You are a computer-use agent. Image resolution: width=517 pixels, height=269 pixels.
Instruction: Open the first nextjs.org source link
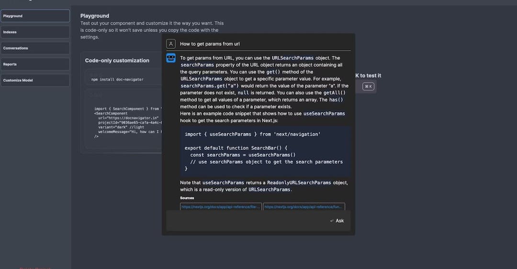click(221, 207)
